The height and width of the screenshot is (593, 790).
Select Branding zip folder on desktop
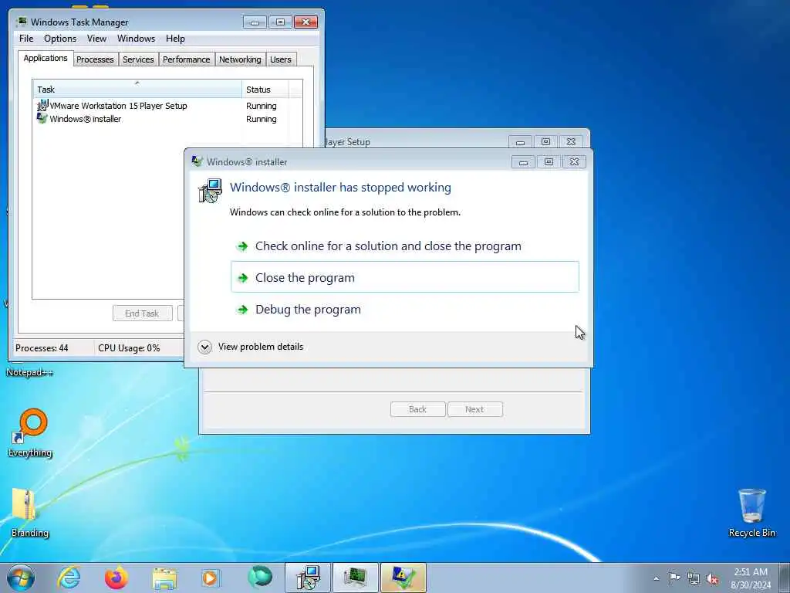pos(29,513)
